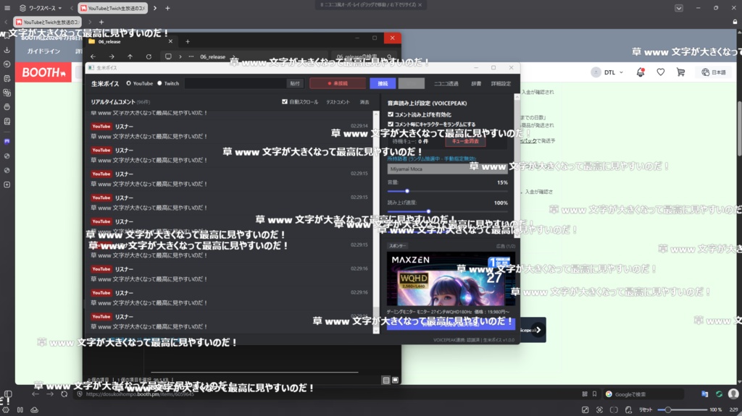Open a new File Explorer tab
This screenshot has width=742, height=416.
(x=188, y=42)
